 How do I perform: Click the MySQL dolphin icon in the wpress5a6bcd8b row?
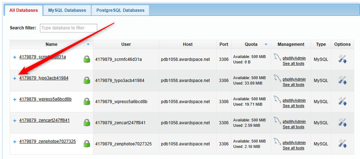(x=277, y=99)
